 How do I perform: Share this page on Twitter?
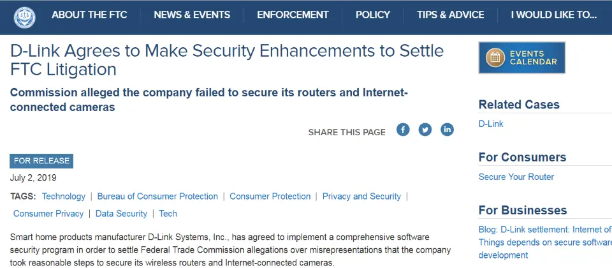point(425,130)
